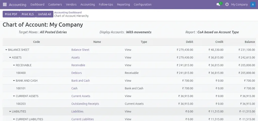Open the Bank and Cash account link

point(81,81)
